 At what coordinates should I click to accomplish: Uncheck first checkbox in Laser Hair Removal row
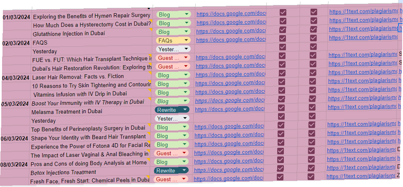pos(282,73)
